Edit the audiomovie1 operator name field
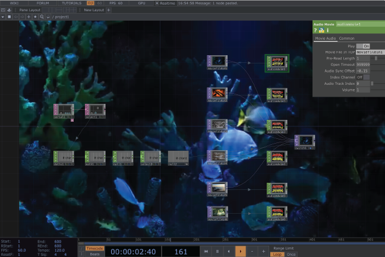385x257 pixels. click(x=360, y=24)
